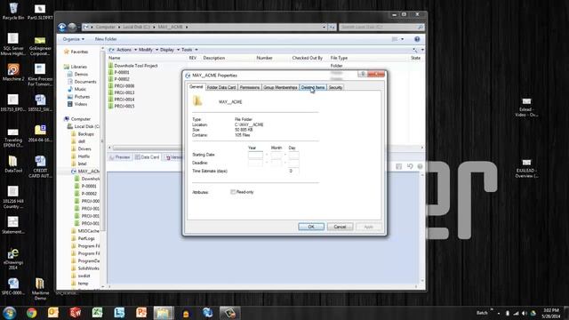
Task: Open the Preview tab in lower pane
Action: (120, 157)
